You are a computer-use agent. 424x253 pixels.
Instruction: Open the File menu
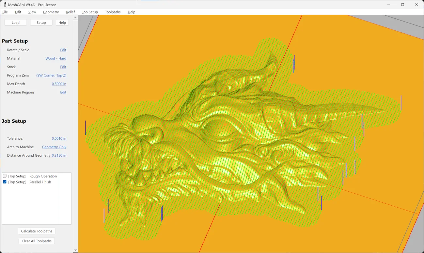click(x=5, y=12)
